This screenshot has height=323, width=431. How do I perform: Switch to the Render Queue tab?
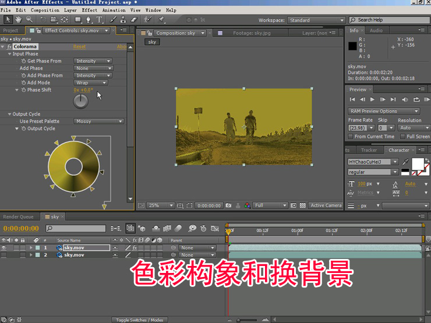[19, 216]
